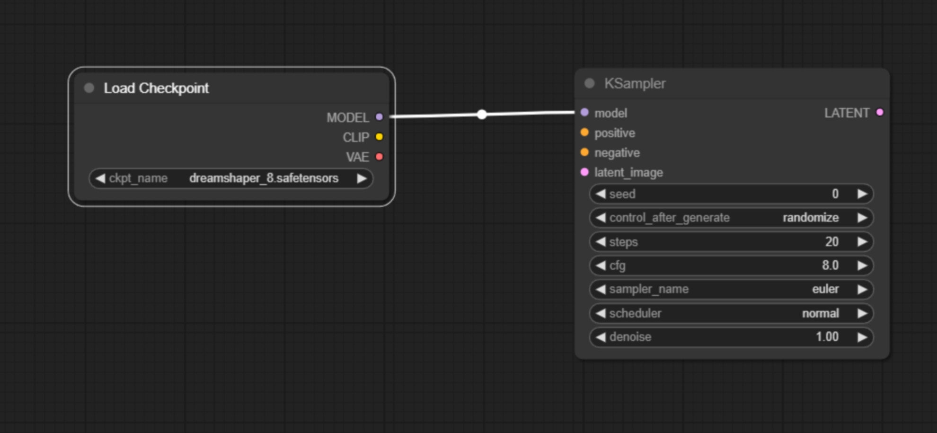This screenshot has height=433, width=937.
Task: Click the denoise value field
Action: coord(731,337)
